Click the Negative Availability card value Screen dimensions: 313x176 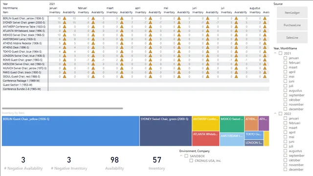coord(23,160)
